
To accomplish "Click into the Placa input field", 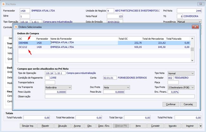I will pyautogui.click(x=173, y=82).
